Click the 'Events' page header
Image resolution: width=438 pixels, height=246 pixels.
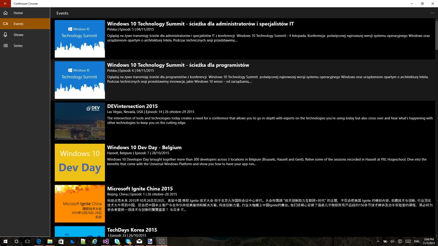click(x=62, y=13)
